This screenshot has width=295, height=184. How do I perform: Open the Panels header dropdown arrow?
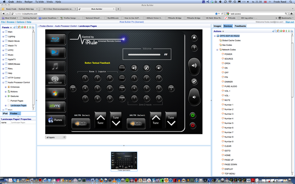click(11, 27)
